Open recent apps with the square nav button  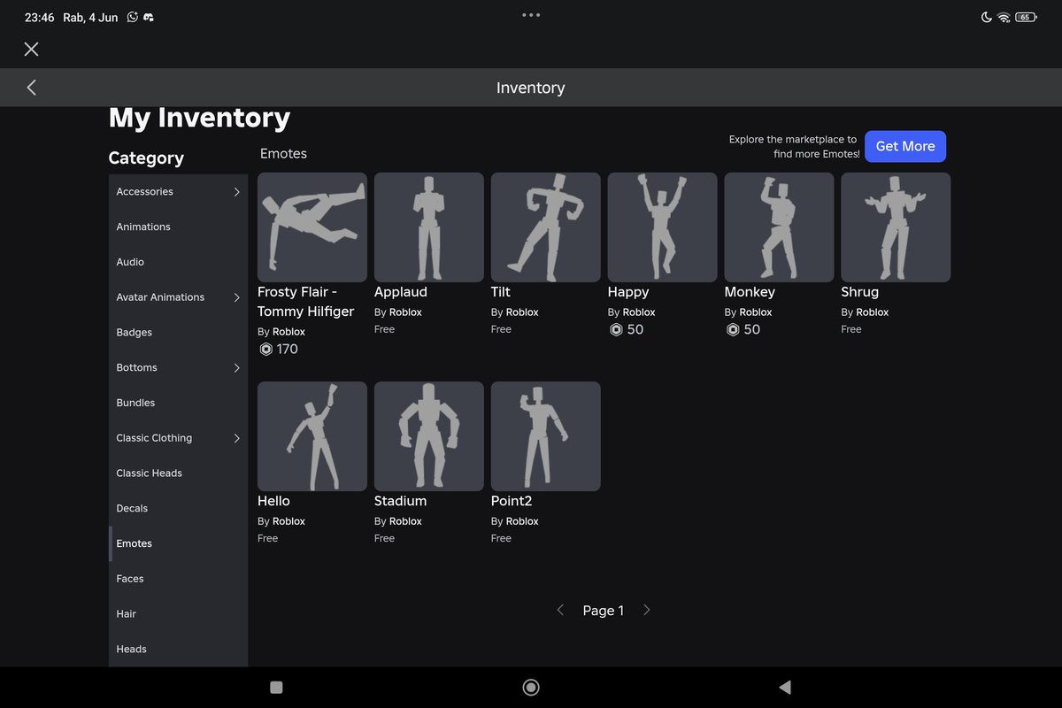tap(276, 687)
